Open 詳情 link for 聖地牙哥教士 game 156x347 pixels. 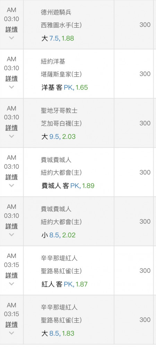pos(11,128)
